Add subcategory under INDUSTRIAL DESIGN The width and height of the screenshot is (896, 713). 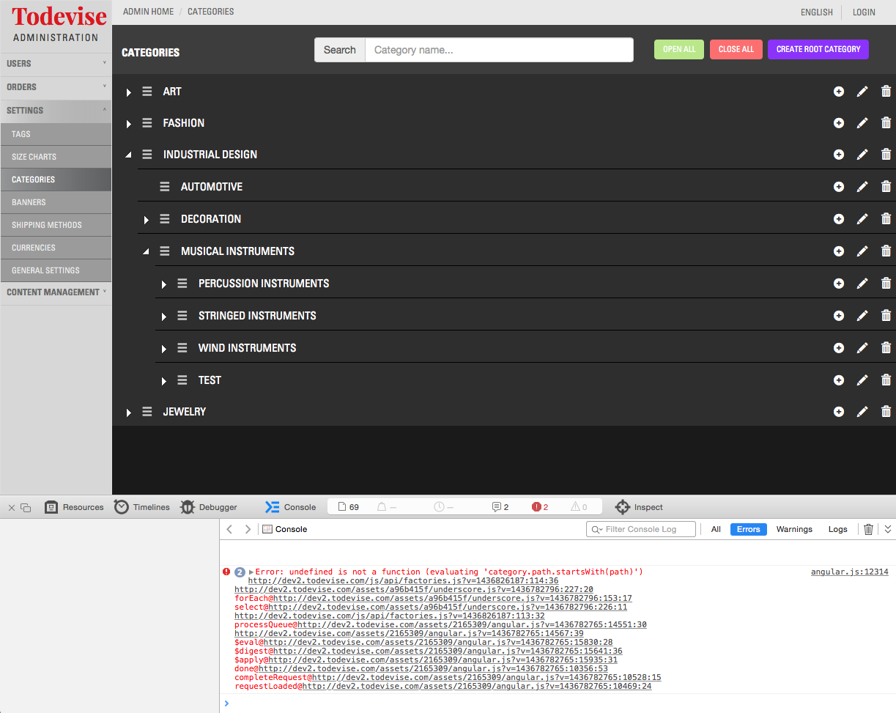(x=839, y=155)
